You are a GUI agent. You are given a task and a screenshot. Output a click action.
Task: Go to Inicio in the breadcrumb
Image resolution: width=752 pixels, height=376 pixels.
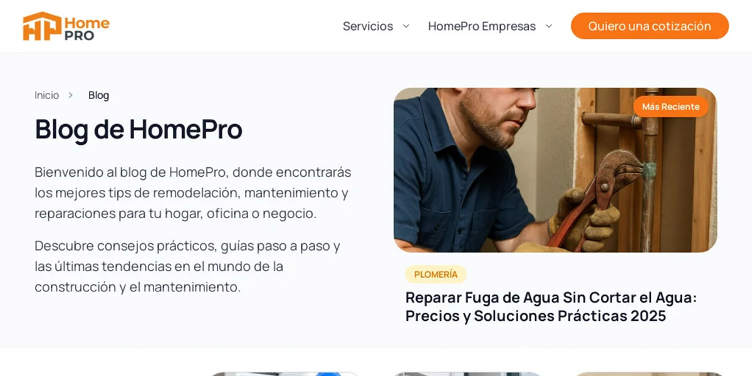[x=47, y=95]
